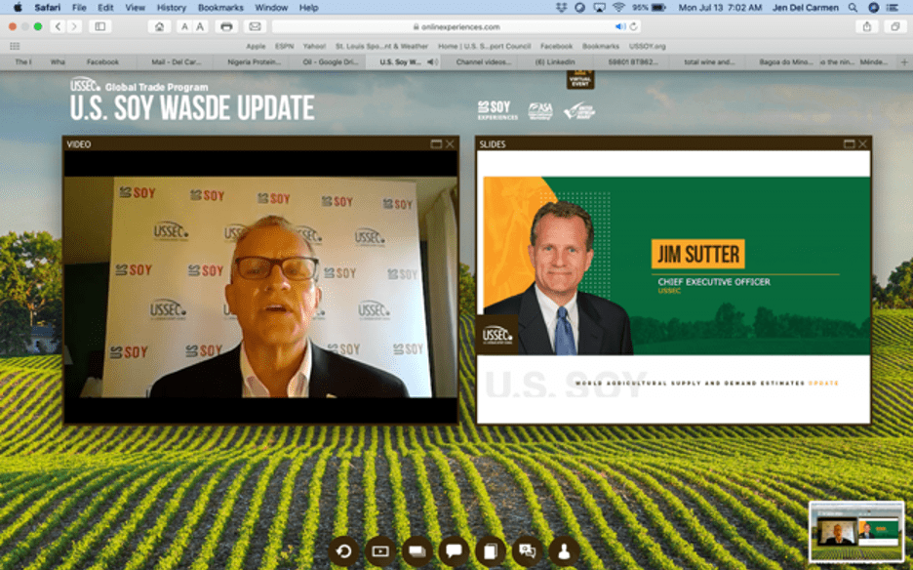
Task: Click the USSOY.org bookmark link
Action: tap(646, 46)
